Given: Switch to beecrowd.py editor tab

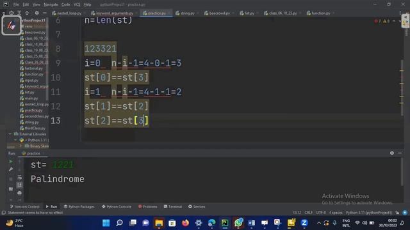Looking at the screenshot, I should (x=219, y=13).
